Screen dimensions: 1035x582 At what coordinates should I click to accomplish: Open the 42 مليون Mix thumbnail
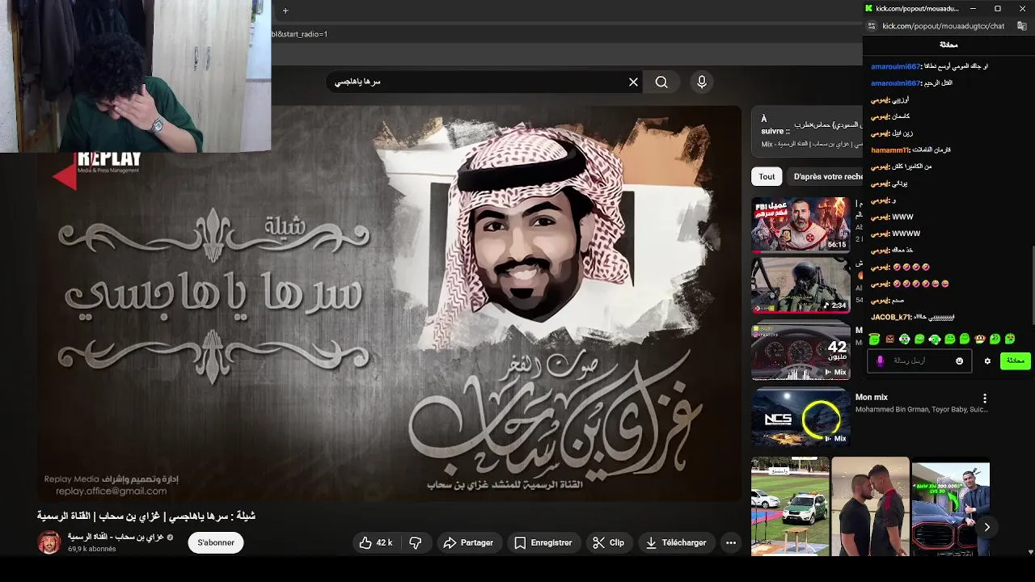click(x=801, y=352)
